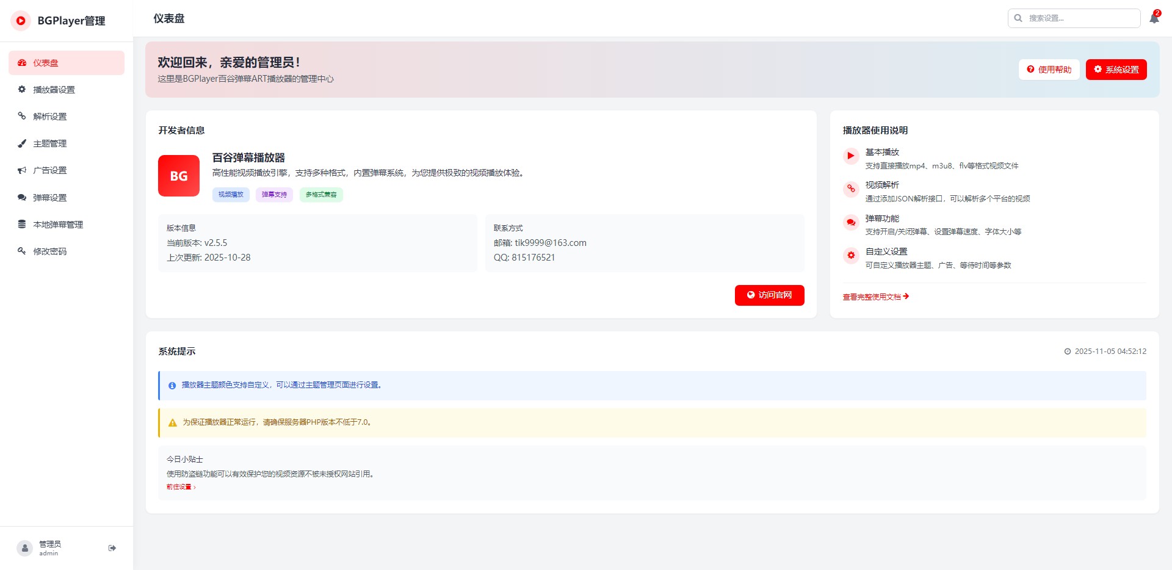1172x570 pixels.
Task: Go to 主题管理 sidebar item
Action: [x=49, y=143]
